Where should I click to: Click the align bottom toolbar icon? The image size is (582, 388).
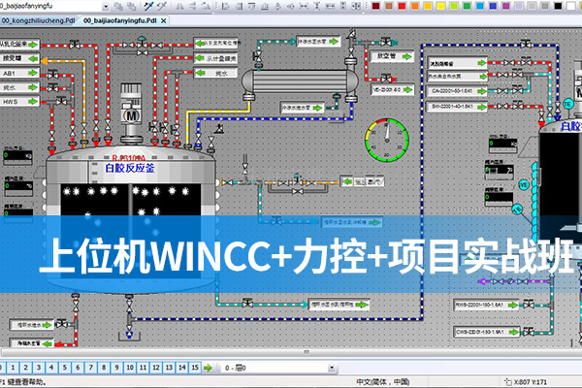point(265,6)
